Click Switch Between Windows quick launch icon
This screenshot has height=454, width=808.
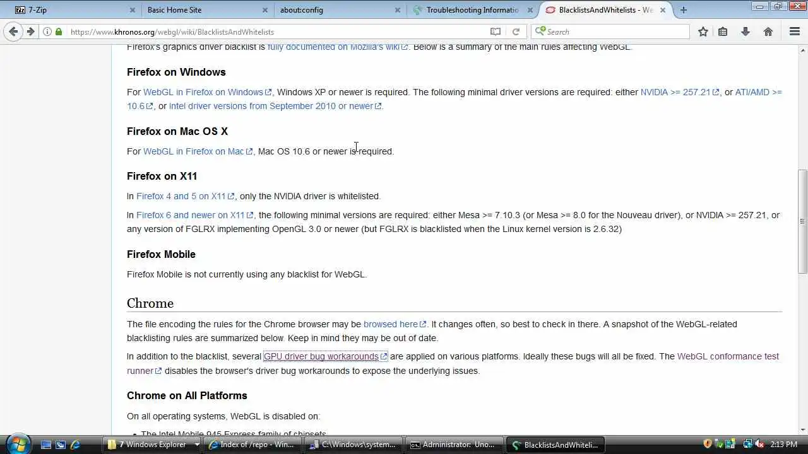pyautogui.click(x=61, y=445)
